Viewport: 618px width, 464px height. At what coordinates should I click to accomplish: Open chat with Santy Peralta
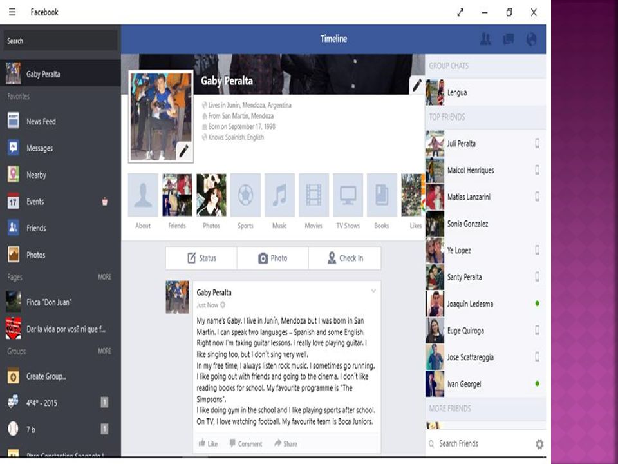[485, 277]
